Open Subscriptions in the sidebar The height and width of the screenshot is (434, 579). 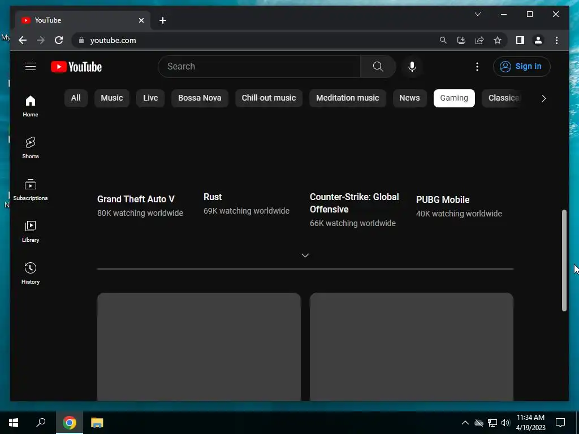coord(31,190)
